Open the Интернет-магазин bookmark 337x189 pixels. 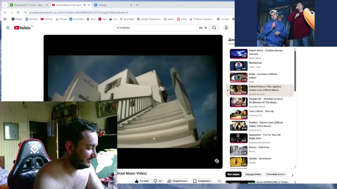(x=201, y=19)
